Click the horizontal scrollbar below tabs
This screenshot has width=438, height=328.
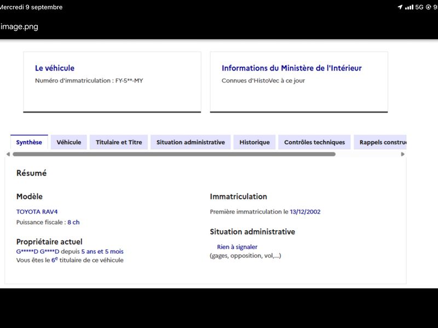coord(174,154)
